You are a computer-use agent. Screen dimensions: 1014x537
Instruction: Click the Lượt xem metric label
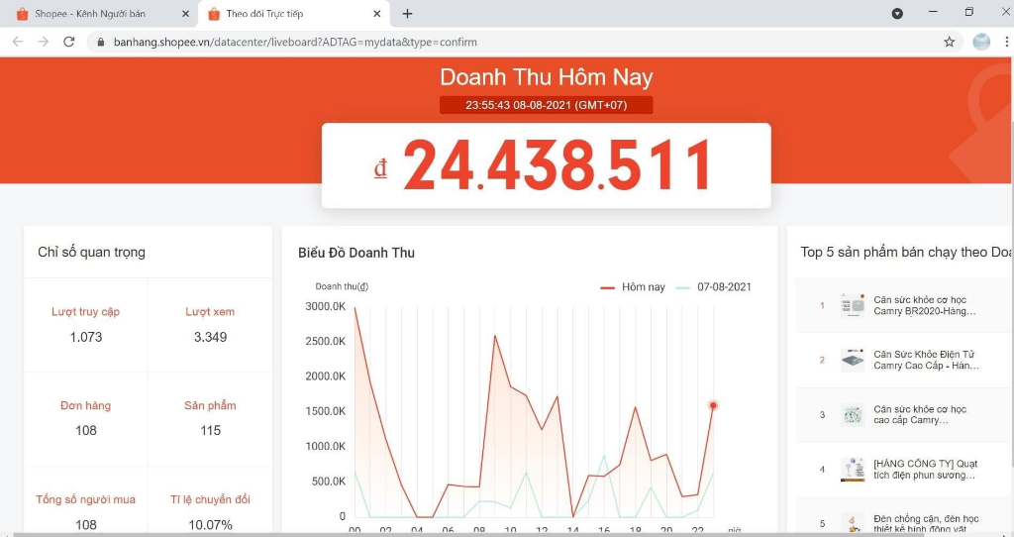(210, 312)
